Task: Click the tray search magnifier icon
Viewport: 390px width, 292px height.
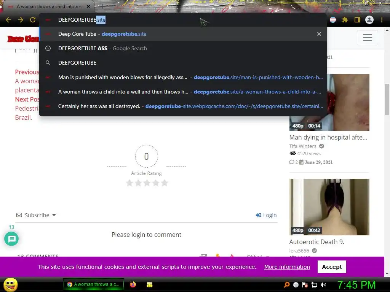Action: point(287,285)
